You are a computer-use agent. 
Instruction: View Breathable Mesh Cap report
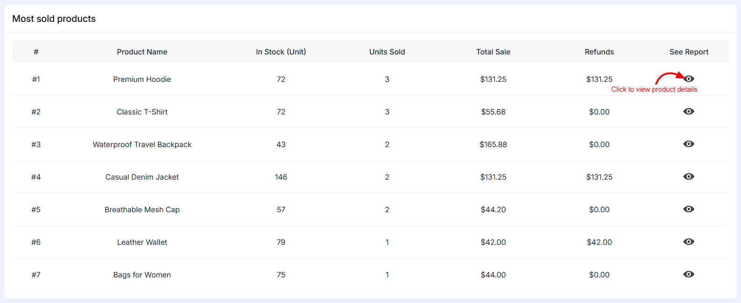(x=689, y=209)
